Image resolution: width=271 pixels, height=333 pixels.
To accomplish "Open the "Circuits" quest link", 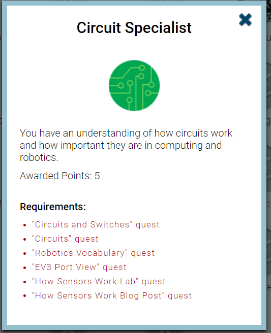I will [65, 239].
